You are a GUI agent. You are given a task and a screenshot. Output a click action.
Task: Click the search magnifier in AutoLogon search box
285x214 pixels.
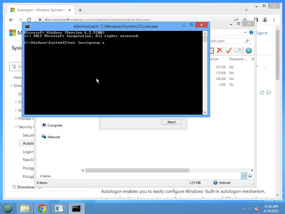click(247, 41)
